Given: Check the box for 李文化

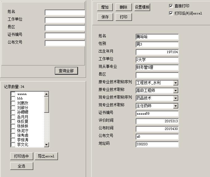Looking at the screenshot, I should 13,144.
